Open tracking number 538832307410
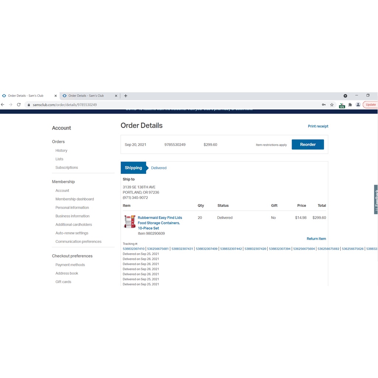The height and width of the screenshot is (378, 378). coord(134,249)
